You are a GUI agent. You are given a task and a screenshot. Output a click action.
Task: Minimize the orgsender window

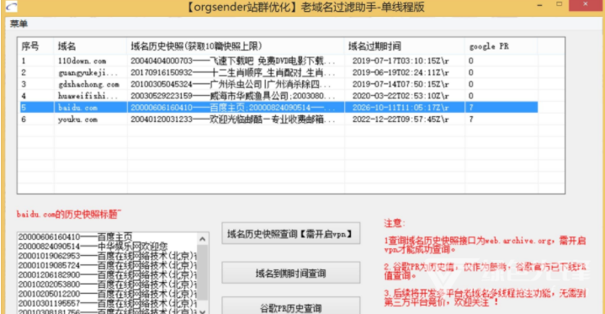pos(539,5)
